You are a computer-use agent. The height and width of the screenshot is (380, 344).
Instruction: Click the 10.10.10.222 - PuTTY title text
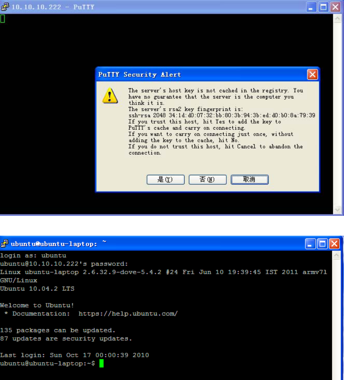pyautogui.click(x=53, y=7)
